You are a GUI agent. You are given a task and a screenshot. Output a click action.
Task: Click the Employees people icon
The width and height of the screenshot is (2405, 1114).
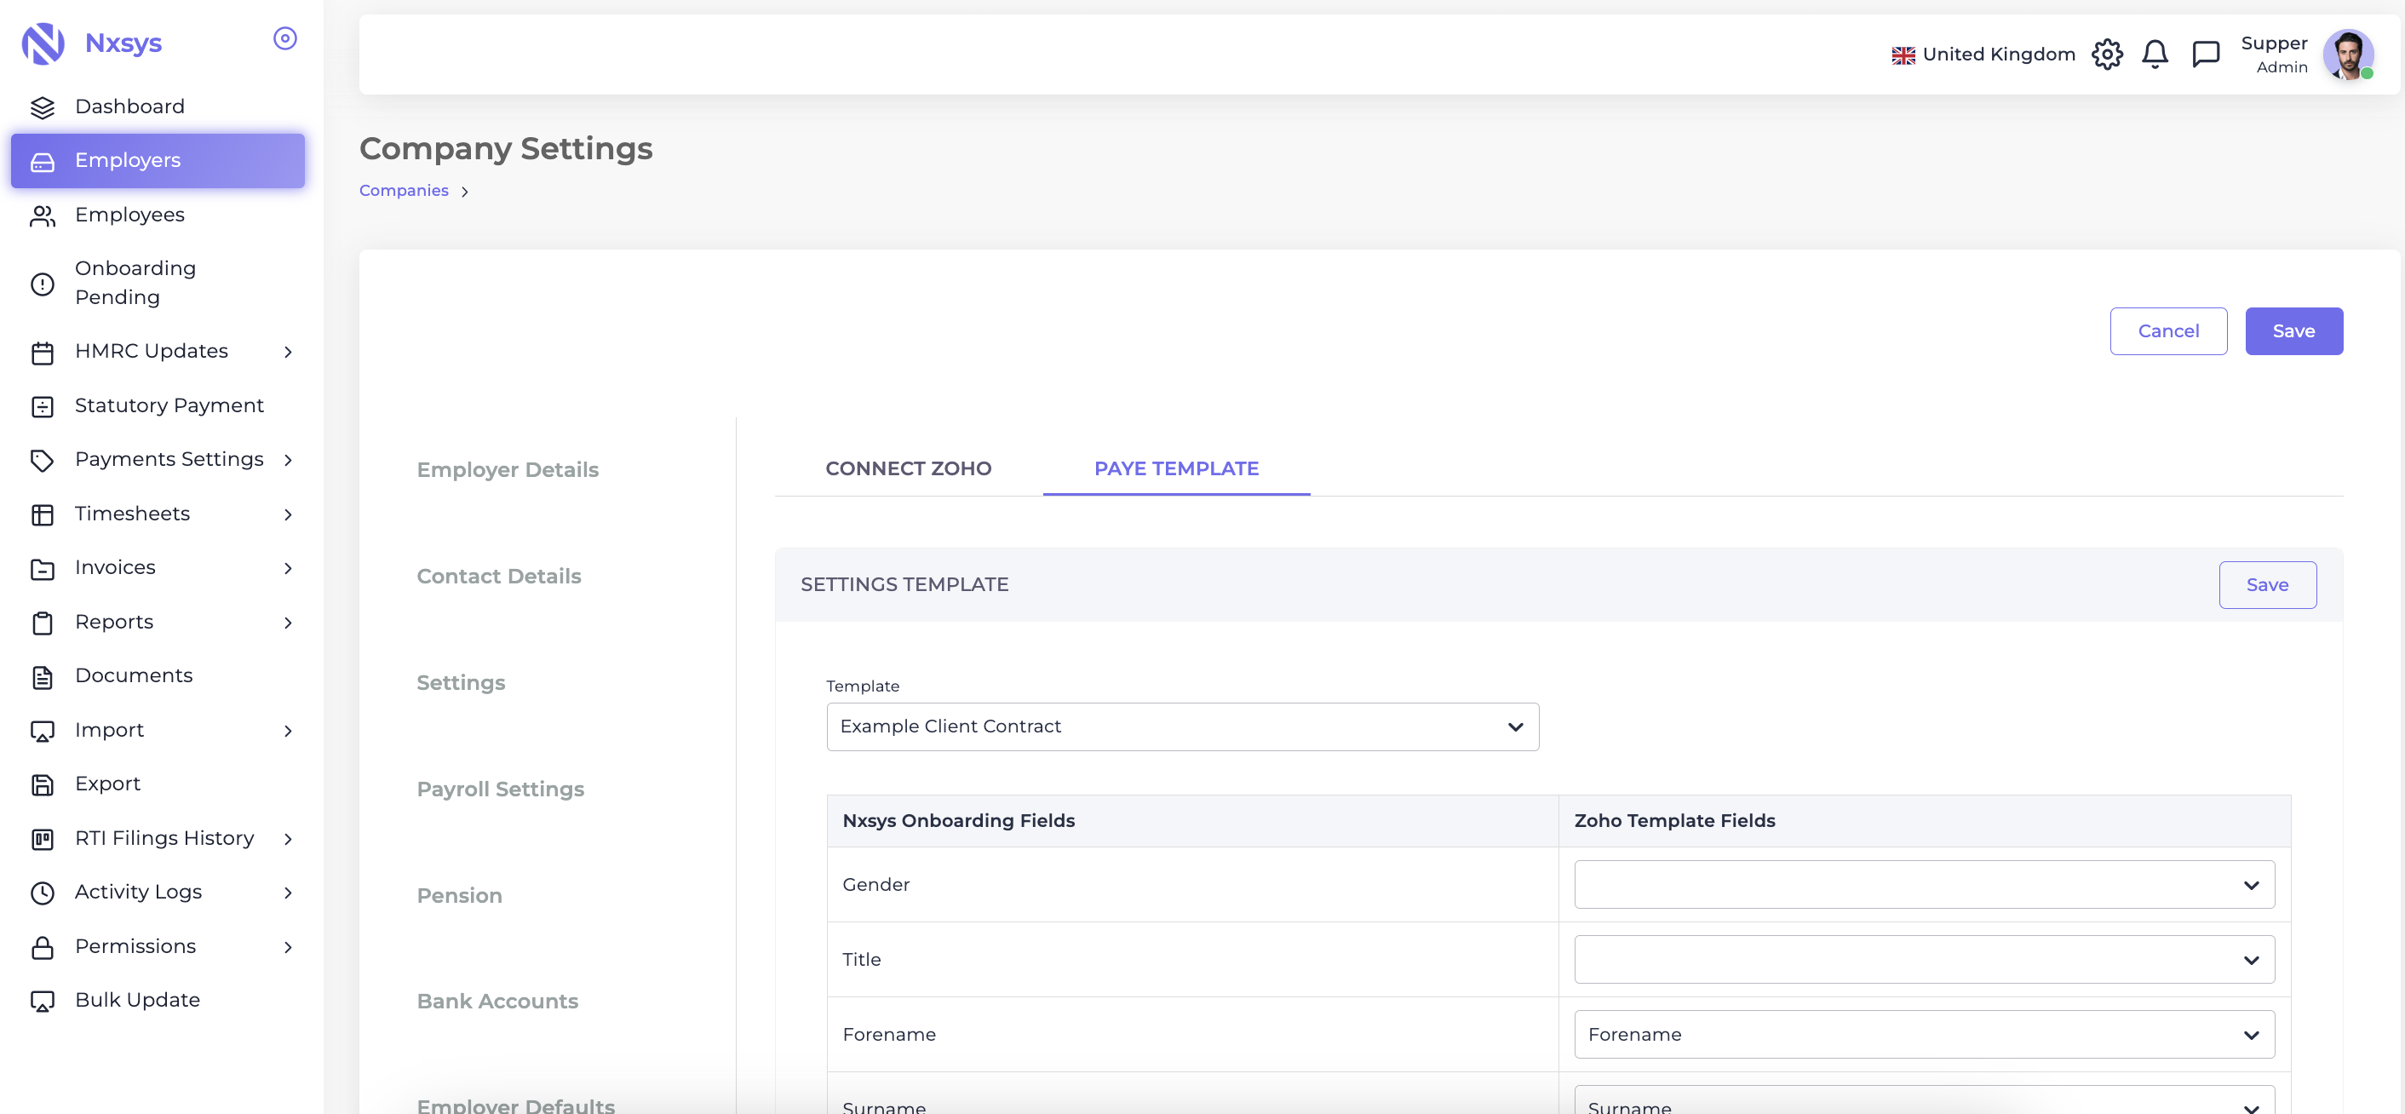tap(42, 215)
